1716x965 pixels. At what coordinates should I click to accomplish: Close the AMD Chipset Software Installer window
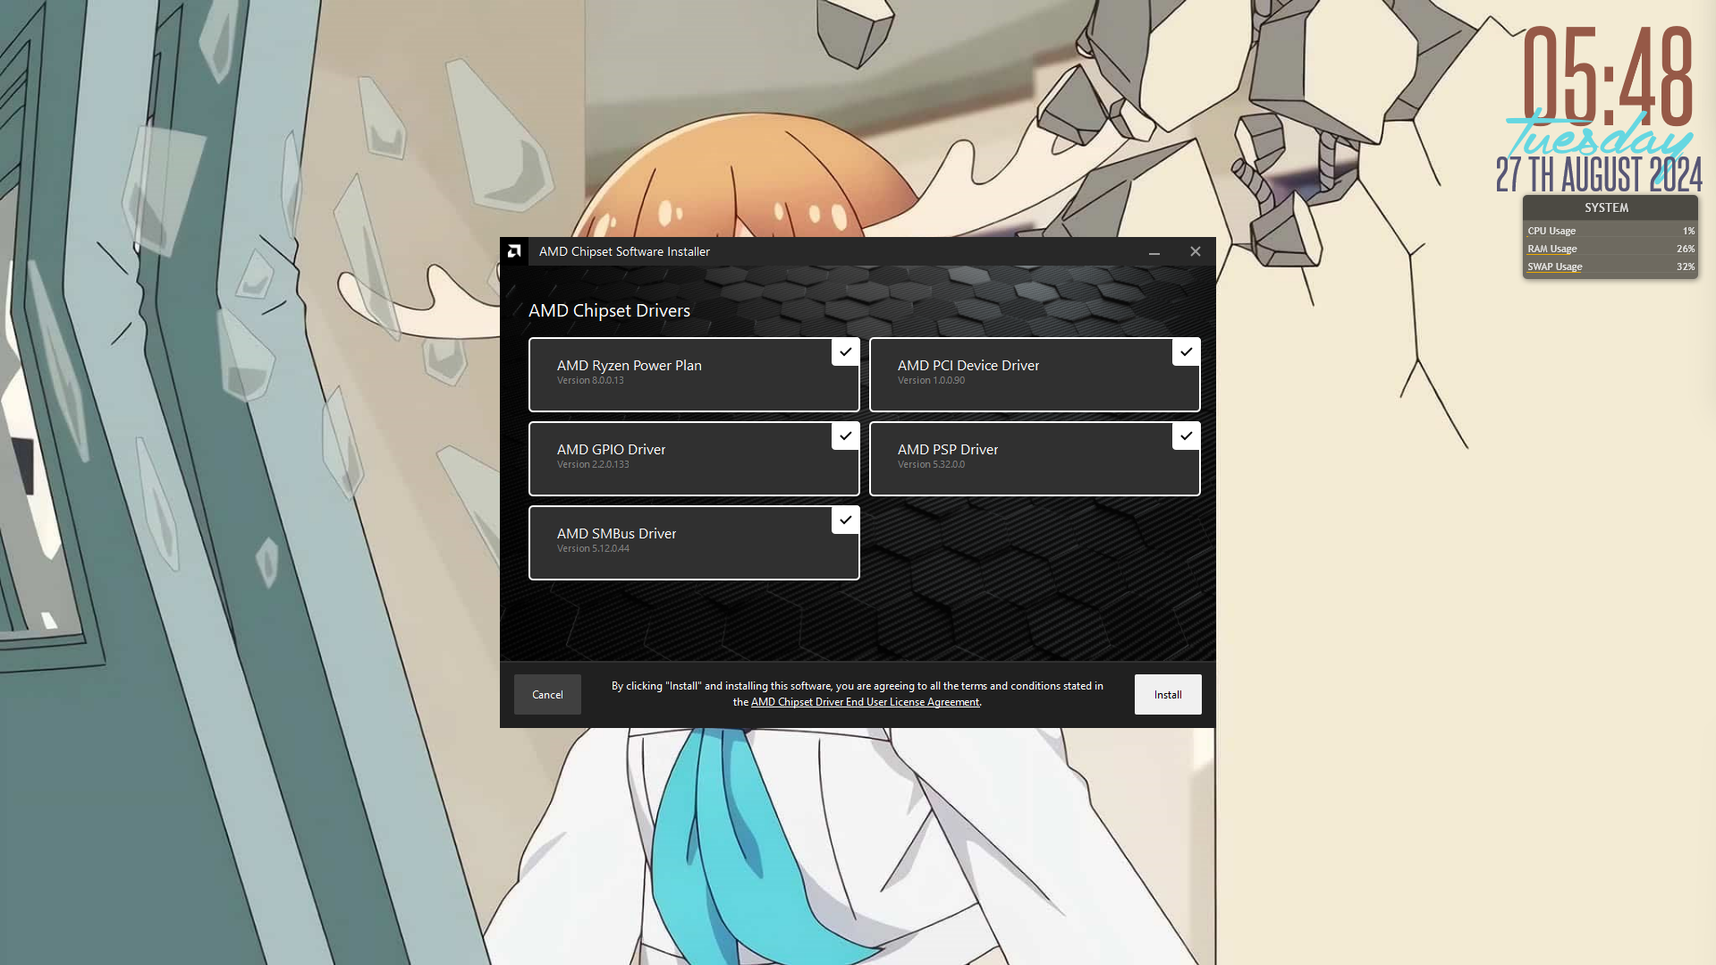[x=1196, y=251]
